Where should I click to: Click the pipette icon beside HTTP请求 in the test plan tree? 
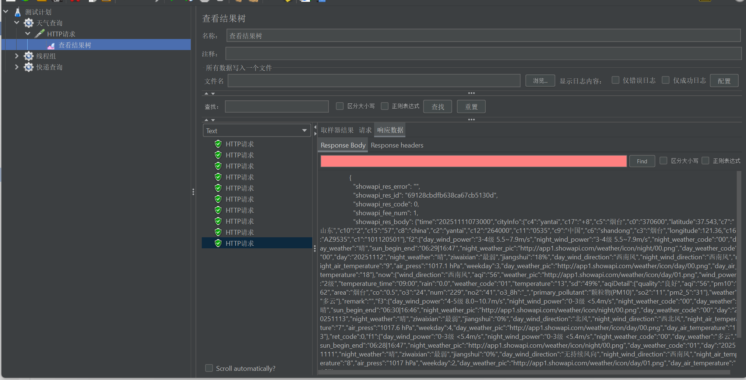tap(40, 34)
